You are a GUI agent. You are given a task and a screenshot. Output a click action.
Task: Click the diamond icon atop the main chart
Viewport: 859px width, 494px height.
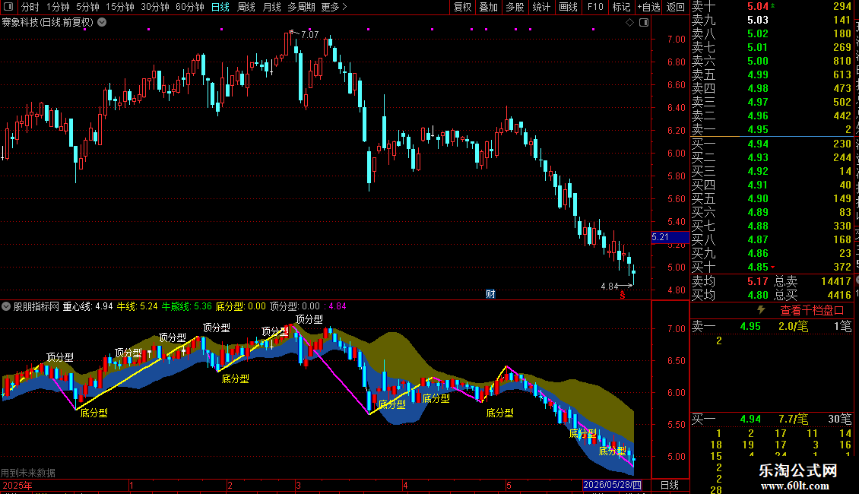[x=630, y=23]
